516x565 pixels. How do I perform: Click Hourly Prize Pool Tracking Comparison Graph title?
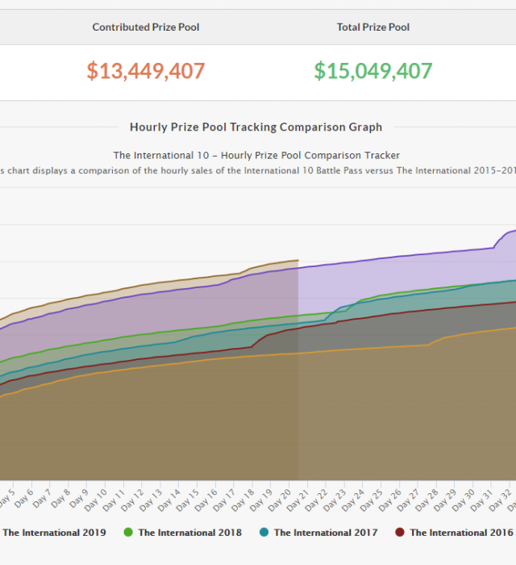click(x=256, y=128)
